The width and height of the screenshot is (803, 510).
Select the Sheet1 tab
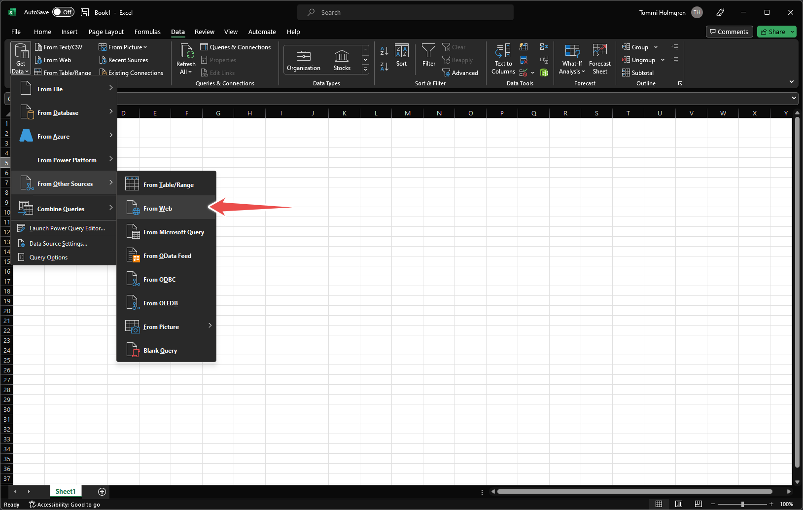point(66,491)
